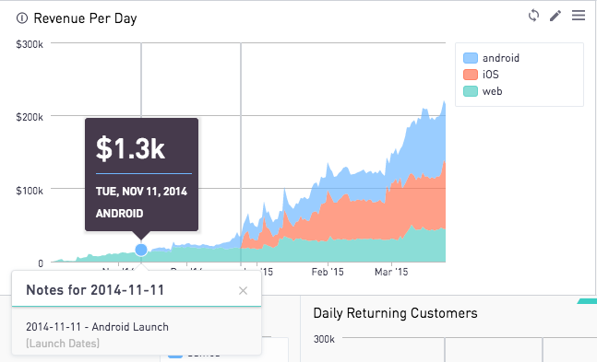Close the Notes for 2014-11-11 popup
597x362 pixels.
[x=243, y=290]
